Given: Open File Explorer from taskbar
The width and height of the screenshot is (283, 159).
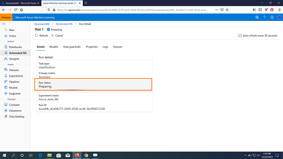Looking at the screenshot, I should click(x=50, y=156).
